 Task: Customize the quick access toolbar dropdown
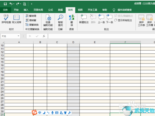coord(32,4)
